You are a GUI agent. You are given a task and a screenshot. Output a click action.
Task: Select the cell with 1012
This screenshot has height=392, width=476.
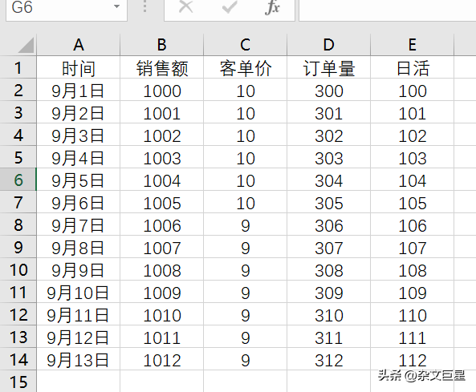click(x=162, y=359)
